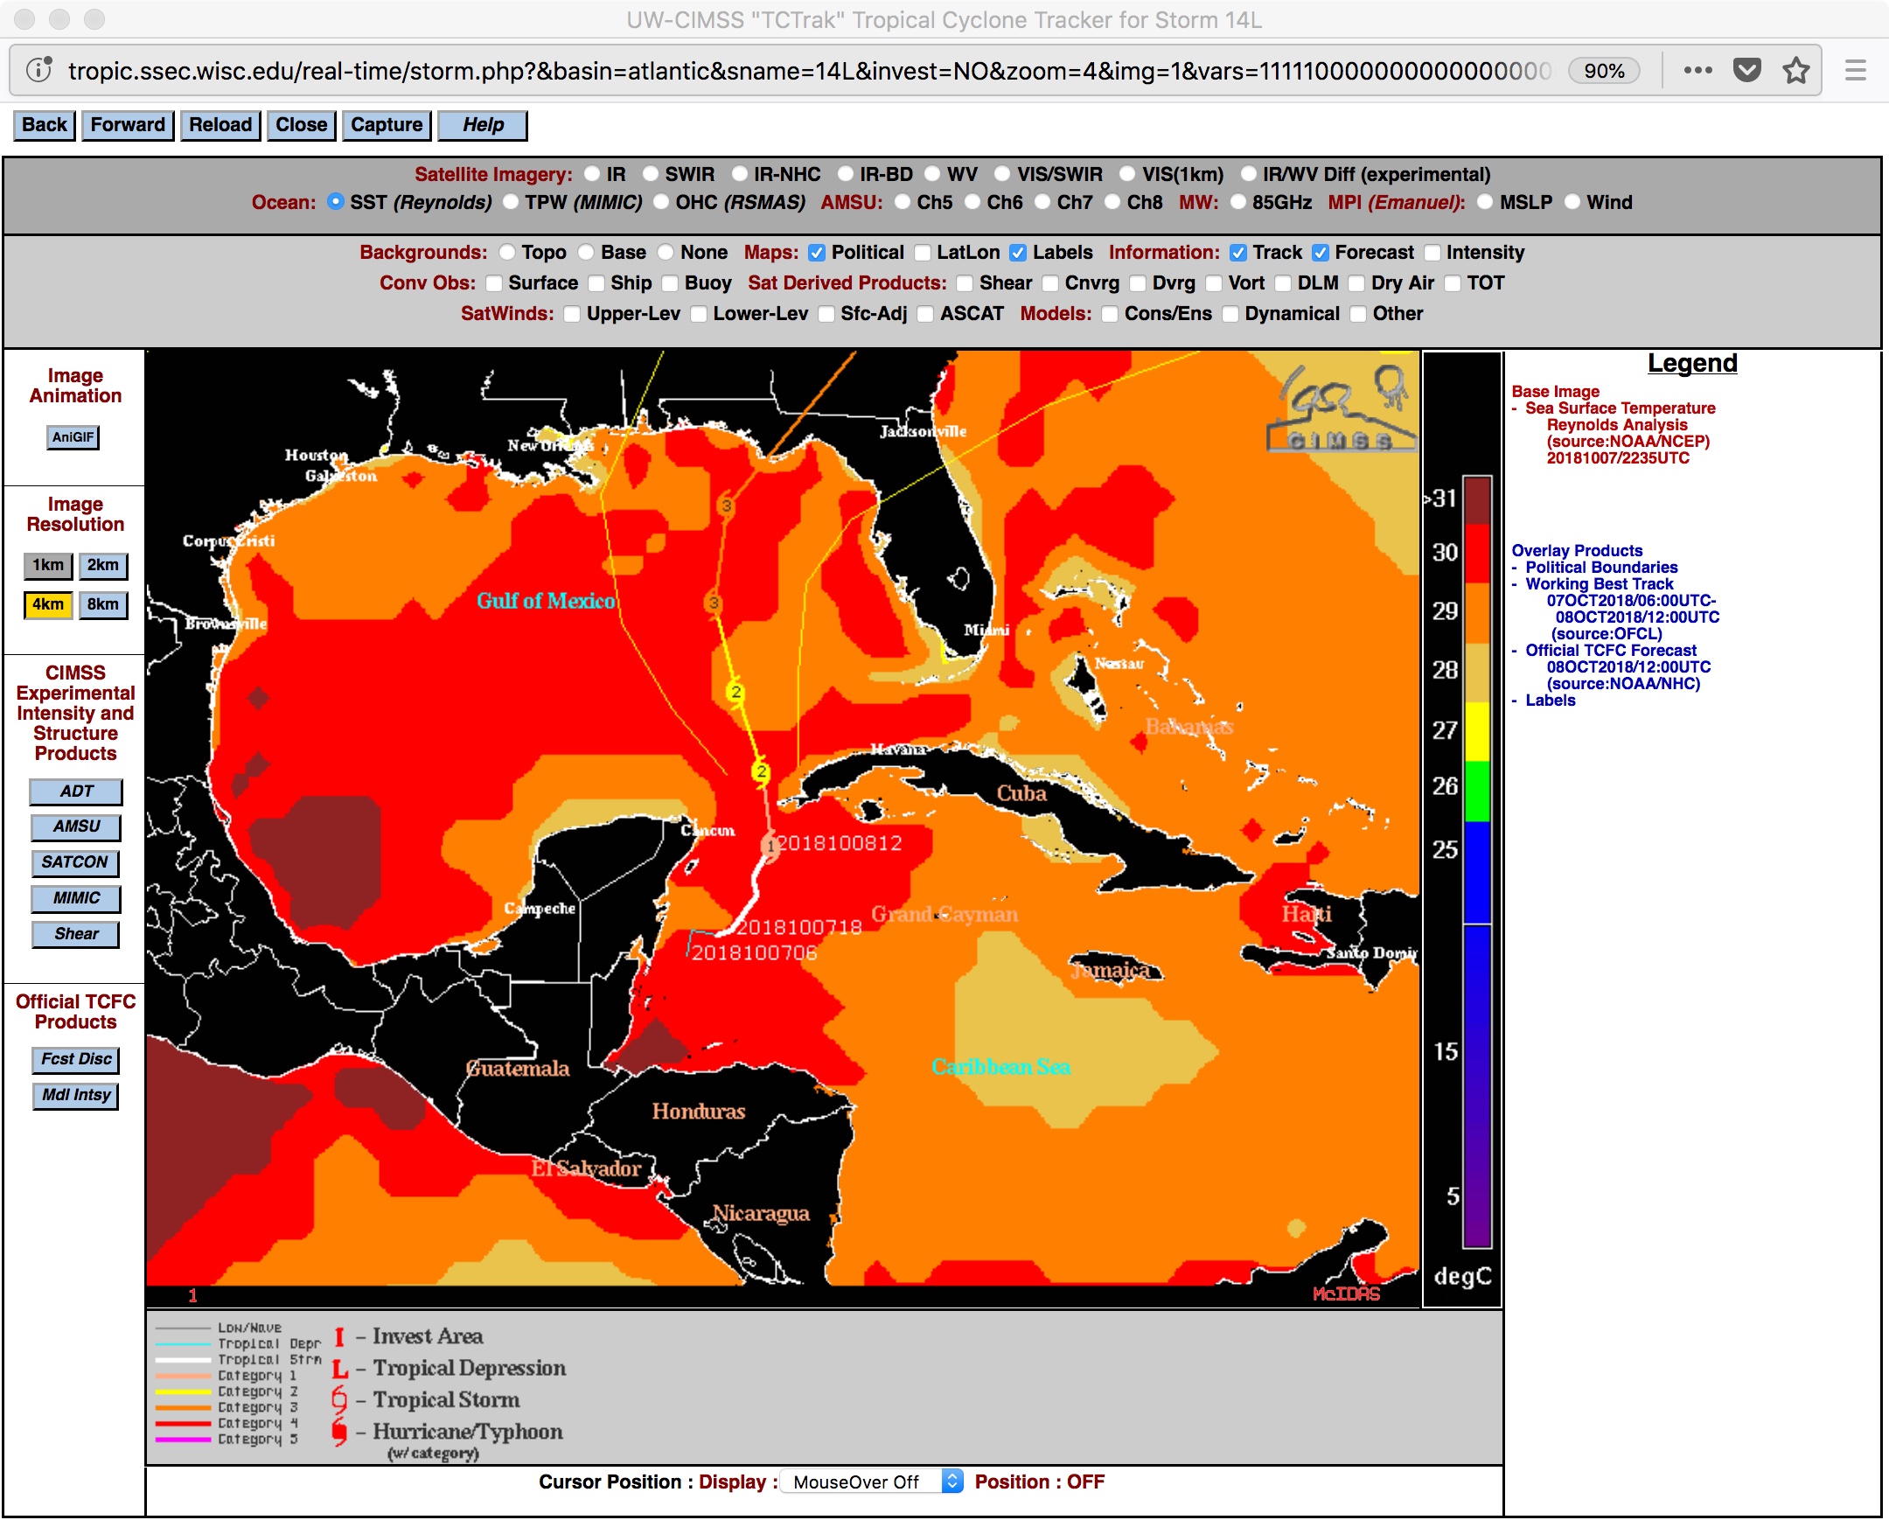Click the Forward button
The width and height of the screenshot is (1889, 1520).
(x=128, y=125)
